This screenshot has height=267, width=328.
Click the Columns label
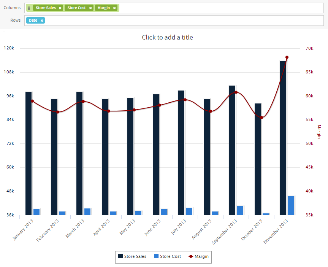(12, 8)
